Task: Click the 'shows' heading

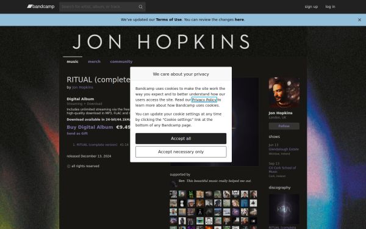Action: click(x=274, y=137)
